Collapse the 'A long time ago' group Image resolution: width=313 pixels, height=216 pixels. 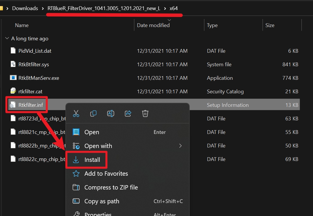point(7,39)
